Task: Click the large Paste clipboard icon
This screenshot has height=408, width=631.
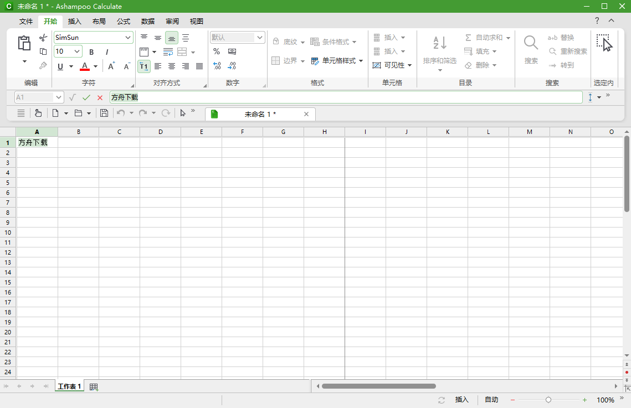Action: (x=24, y=43)
